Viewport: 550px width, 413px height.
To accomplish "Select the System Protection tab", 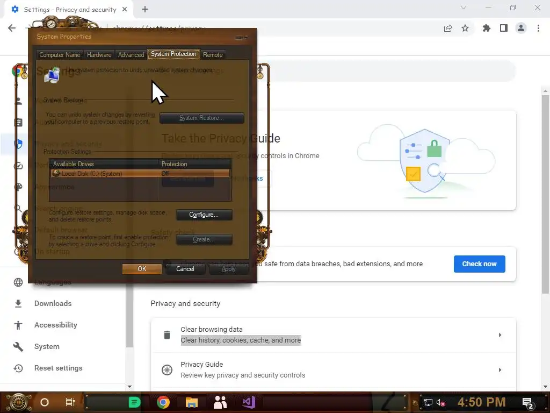I will tap(173, 54).
